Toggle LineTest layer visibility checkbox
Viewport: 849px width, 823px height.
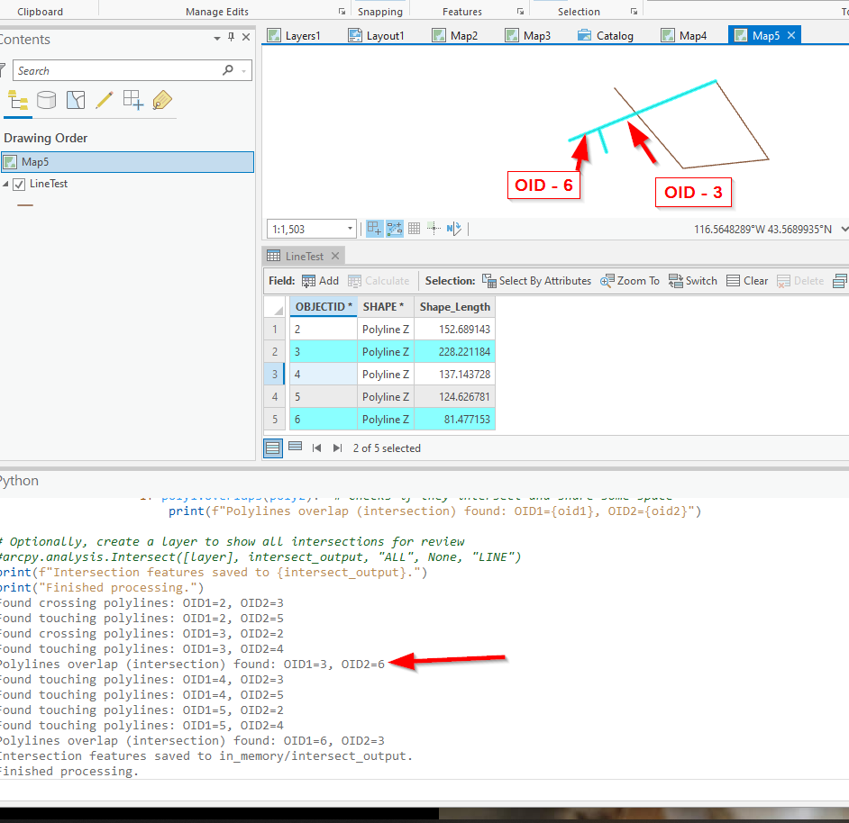(x=19, y=185)
